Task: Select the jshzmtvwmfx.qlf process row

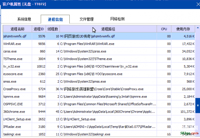Action: (15, 36)
